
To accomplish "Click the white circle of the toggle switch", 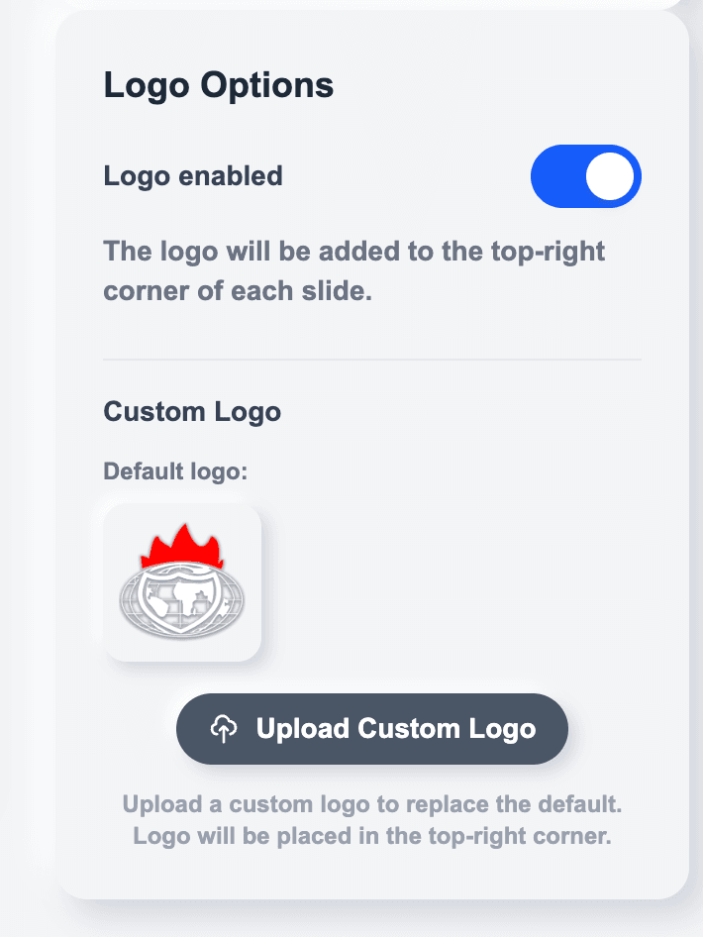I will [608, 176].
